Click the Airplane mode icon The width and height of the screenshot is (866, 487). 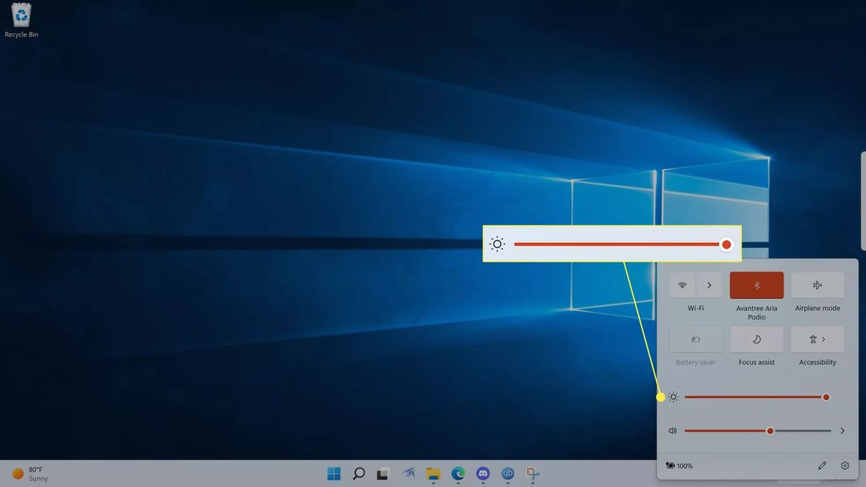coord(818,285)
